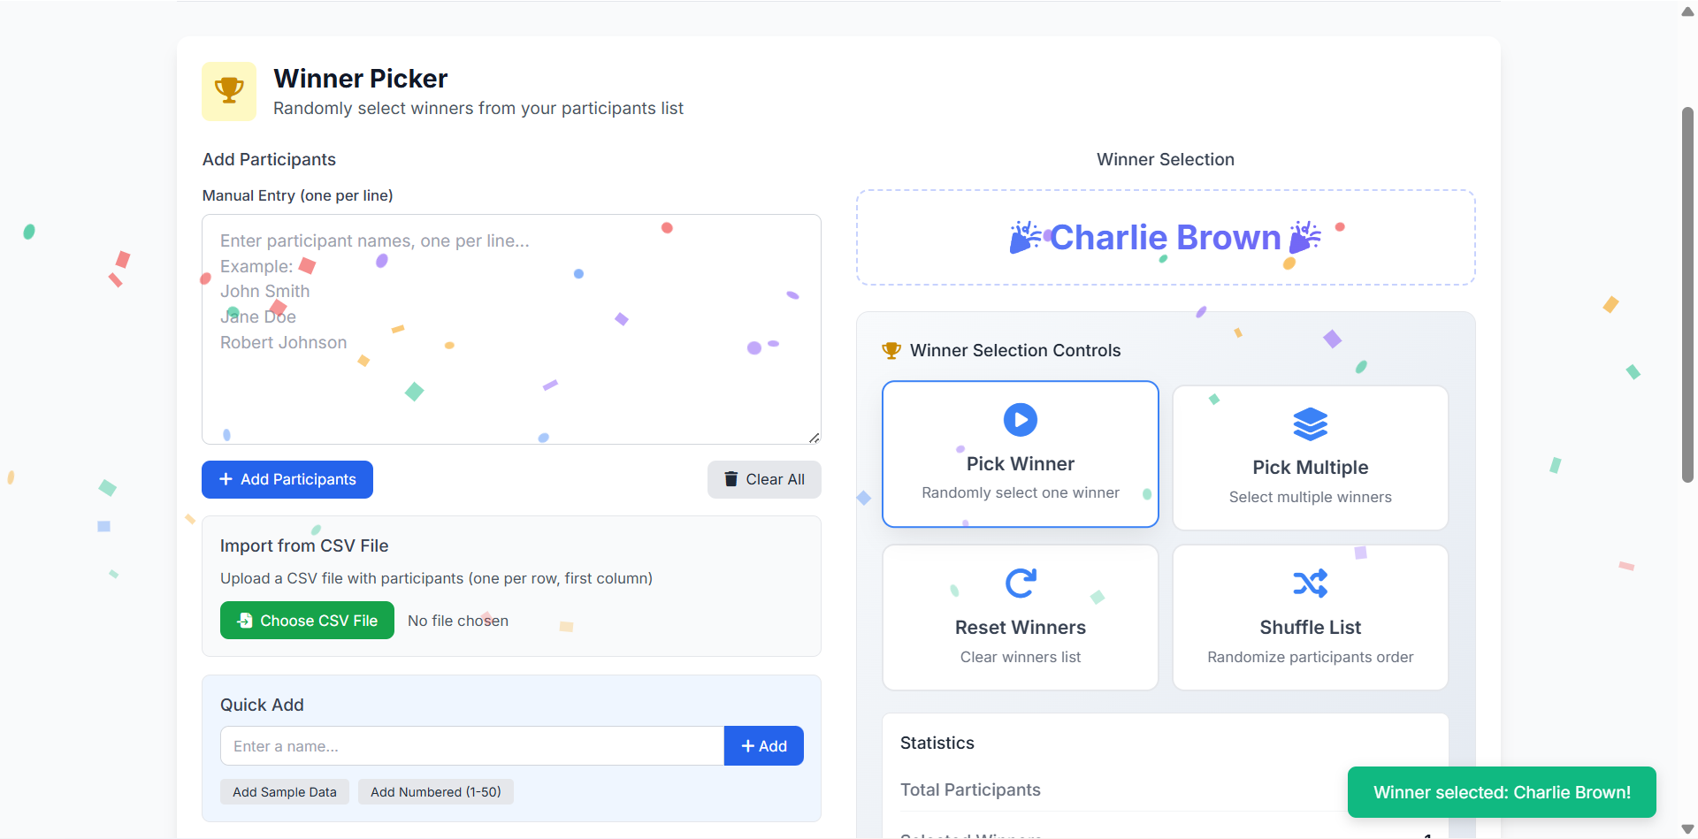Click the circular arrow icon on Reset Winners
1698x839 pixels.
pos(1021,583)
